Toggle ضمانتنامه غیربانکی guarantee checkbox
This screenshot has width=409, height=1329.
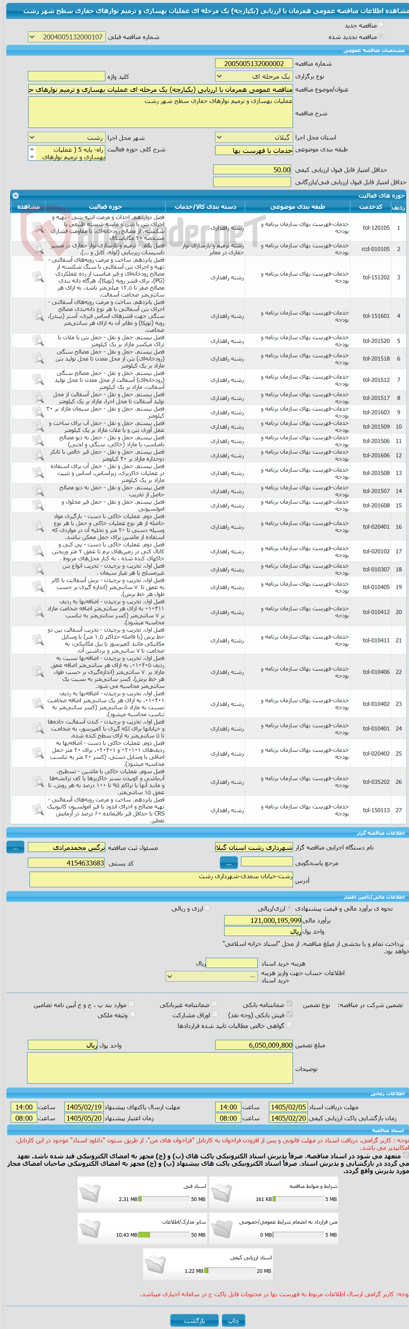coord(215,1004)
